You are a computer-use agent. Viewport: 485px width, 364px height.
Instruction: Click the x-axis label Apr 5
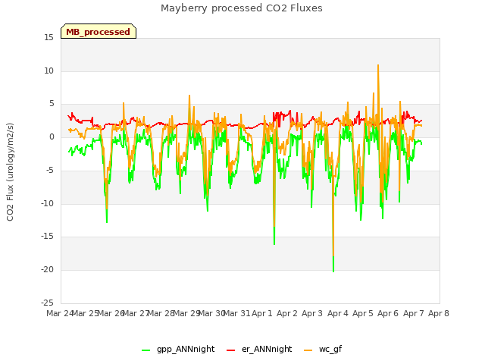point(363,313)
